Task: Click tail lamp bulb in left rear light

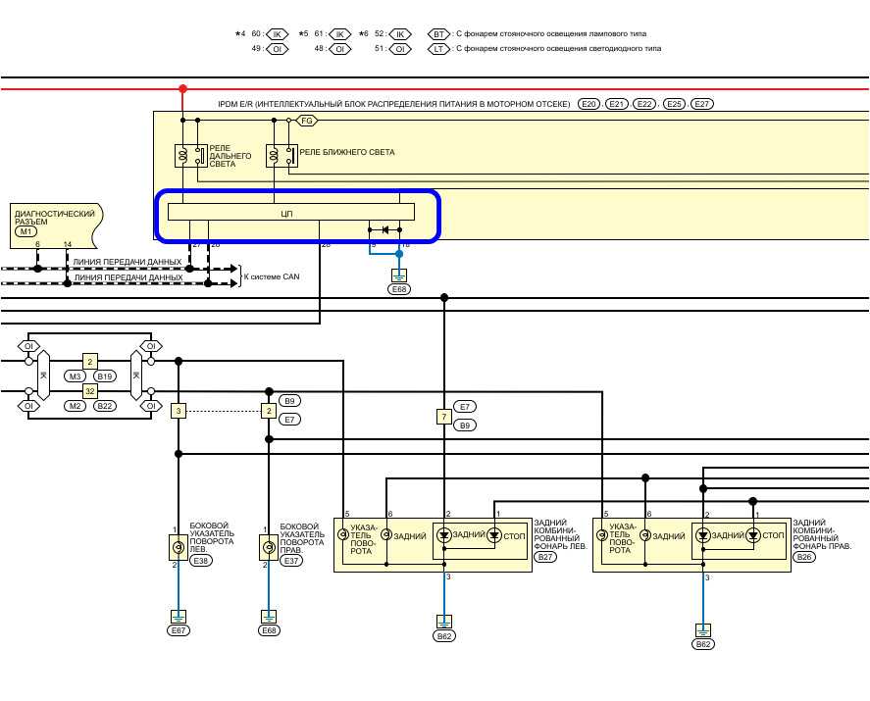Action: [x=386, y=534]
